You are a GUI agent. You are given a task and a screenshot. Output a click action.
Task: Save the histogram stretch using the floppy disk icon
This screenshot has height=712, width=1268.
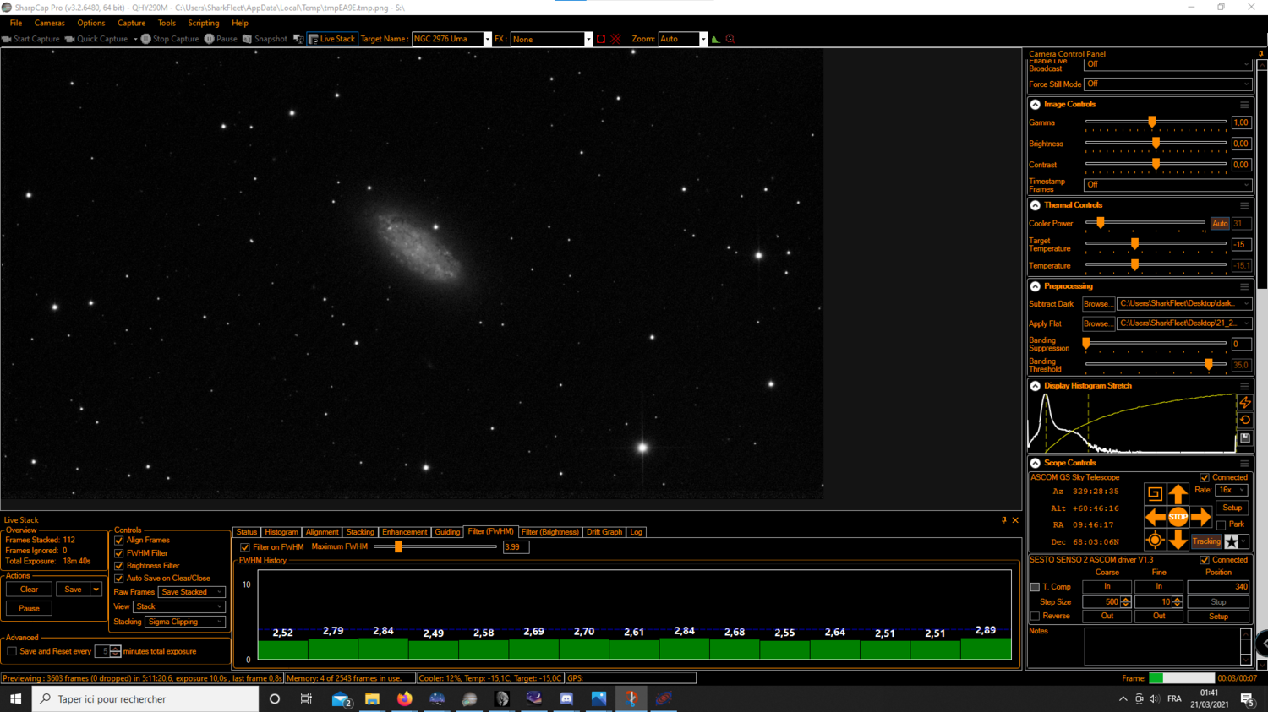[1245, 438]
